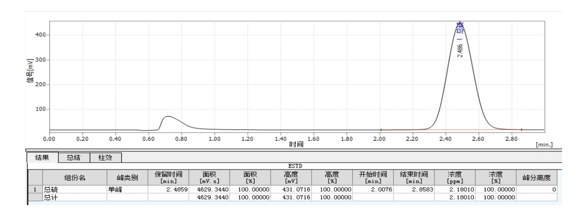
Task: Click the 结束时间 value 2.8583 cell
Action: (414, 190)
